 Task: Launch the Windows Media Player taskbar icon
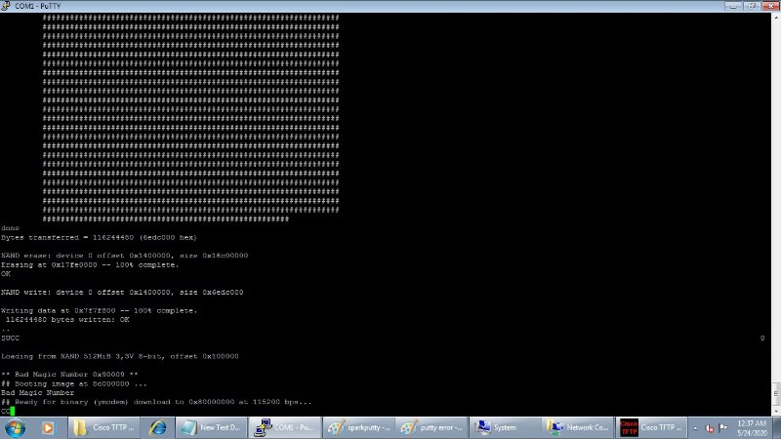[x=48, y=428]
